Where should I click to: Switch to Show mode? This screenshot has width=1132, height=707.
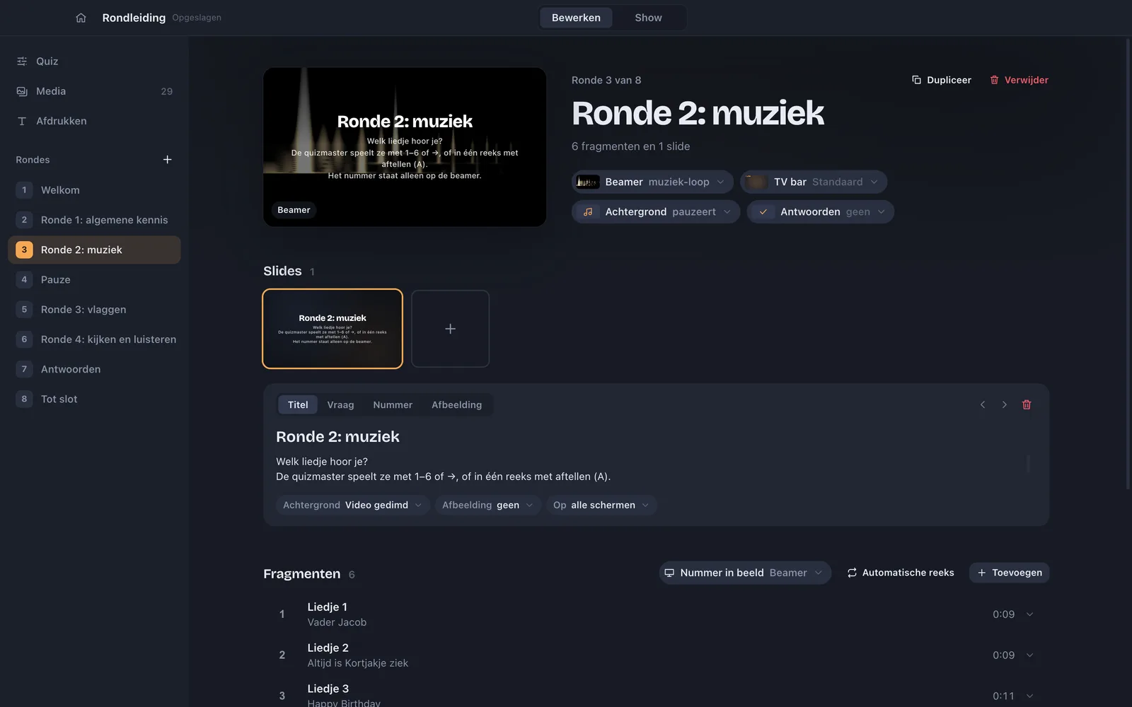tap(648, 18)
